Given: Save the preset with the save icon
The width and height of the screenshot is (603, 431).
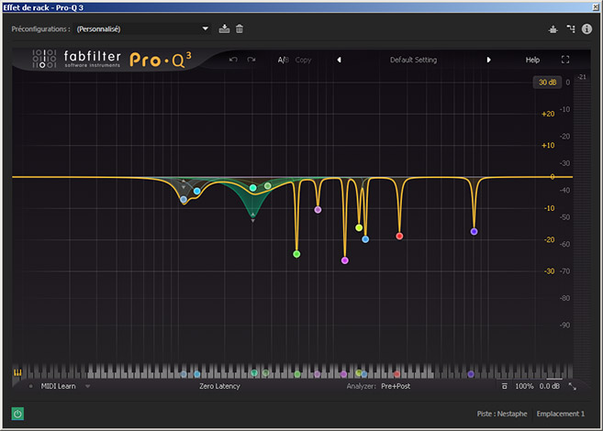Looking at the screenshot, I should coord(224,28).
